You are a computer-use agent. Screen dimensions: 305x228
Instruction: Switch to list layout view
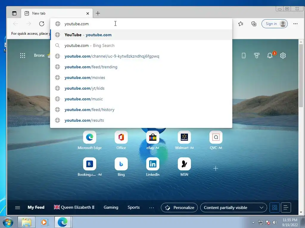point(286,208)
